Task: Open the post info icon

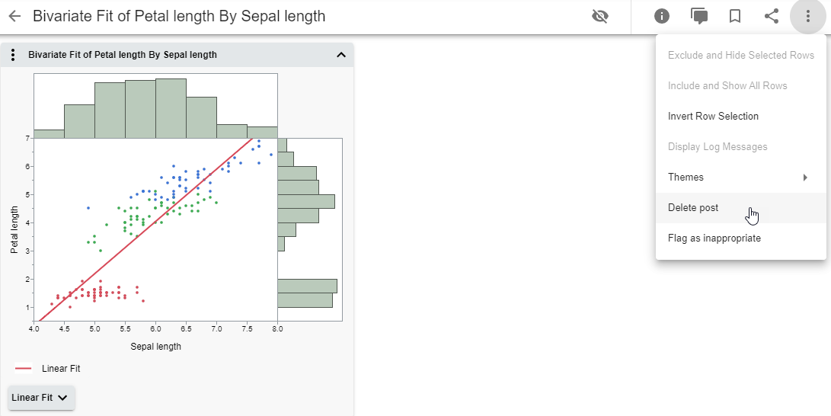Action: [x=662, y=16]
